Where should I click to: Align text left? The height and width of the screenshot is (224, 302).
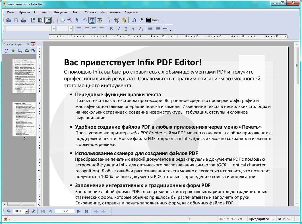click(79, 29)
